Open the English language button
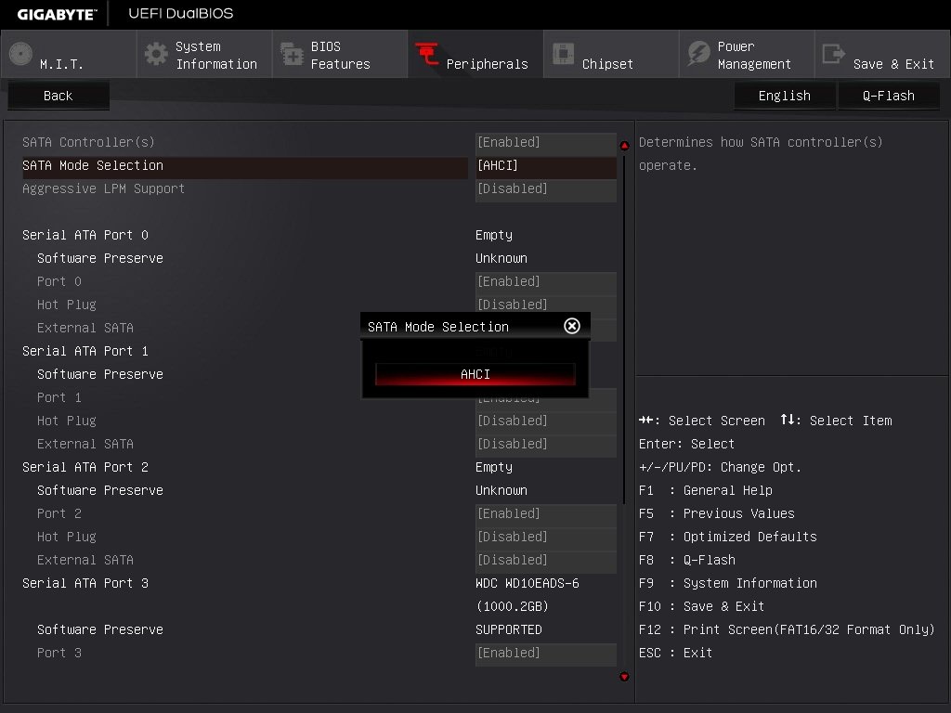Screen dimensions: 951x713 coord(784,96)
